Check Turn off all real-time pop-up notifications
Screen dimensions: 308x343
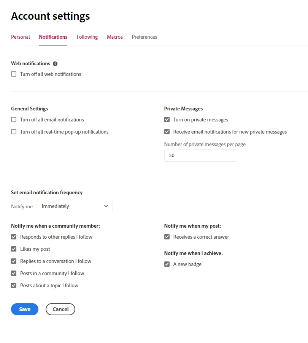click(x=14, y=132)
